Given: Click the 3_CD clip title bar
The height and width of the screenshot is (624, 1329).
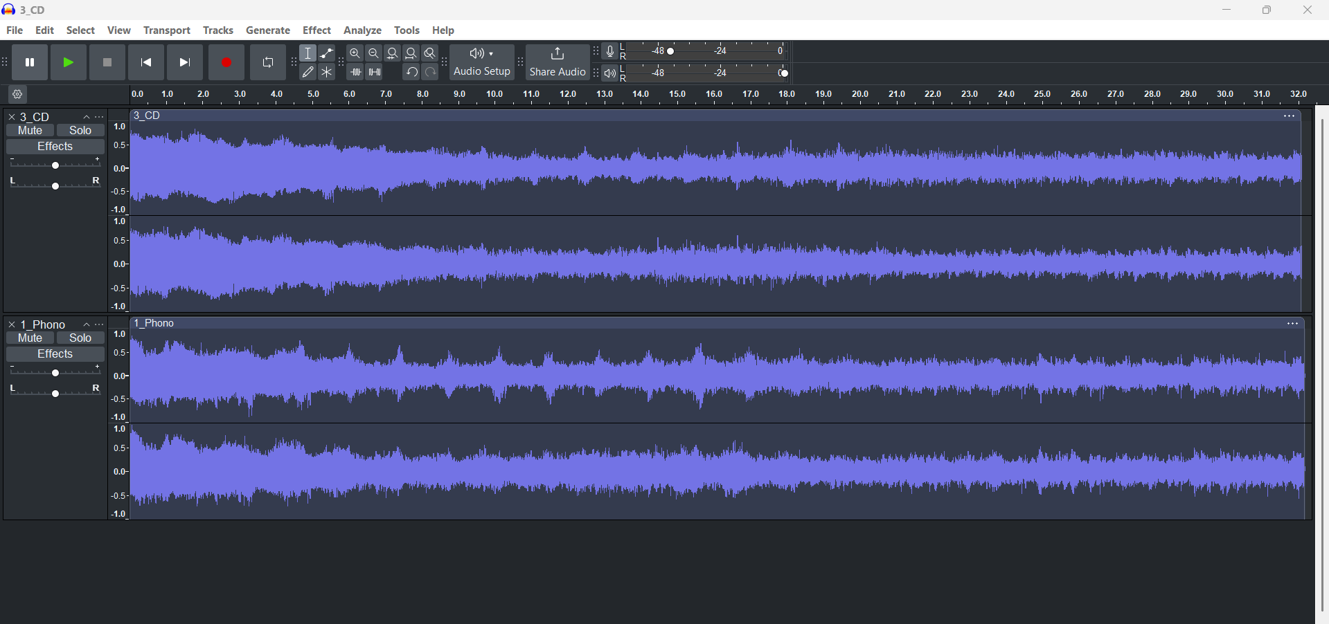Looking at the screenshot, I should click(715, 116).
